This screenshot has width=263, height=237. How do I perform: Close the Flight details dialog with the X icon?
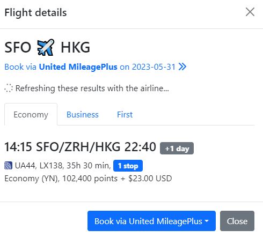coord(250,12)
